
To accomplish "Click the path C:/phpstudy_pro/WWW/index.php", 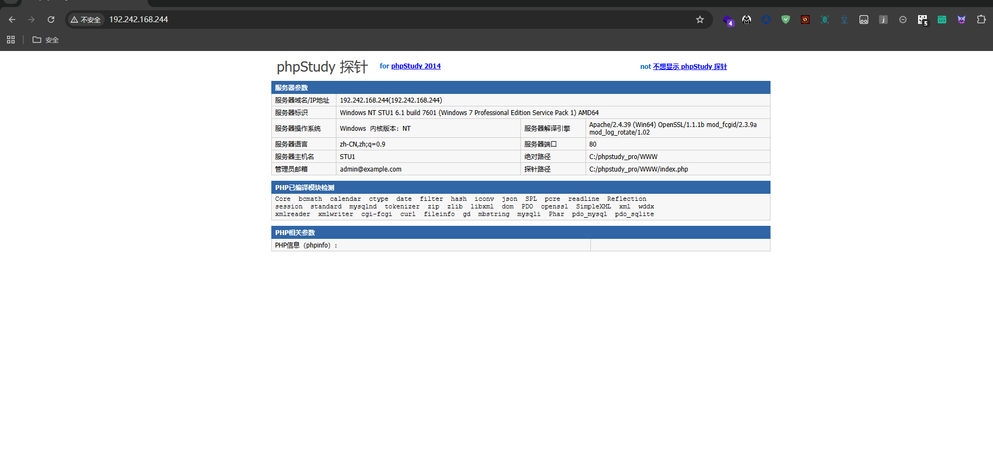I will 639,169.
